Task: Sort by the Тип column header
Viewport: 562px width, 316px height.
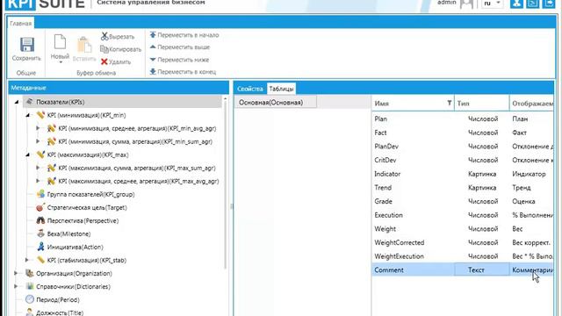Action: pyautogui.click(x=482, y=104)
